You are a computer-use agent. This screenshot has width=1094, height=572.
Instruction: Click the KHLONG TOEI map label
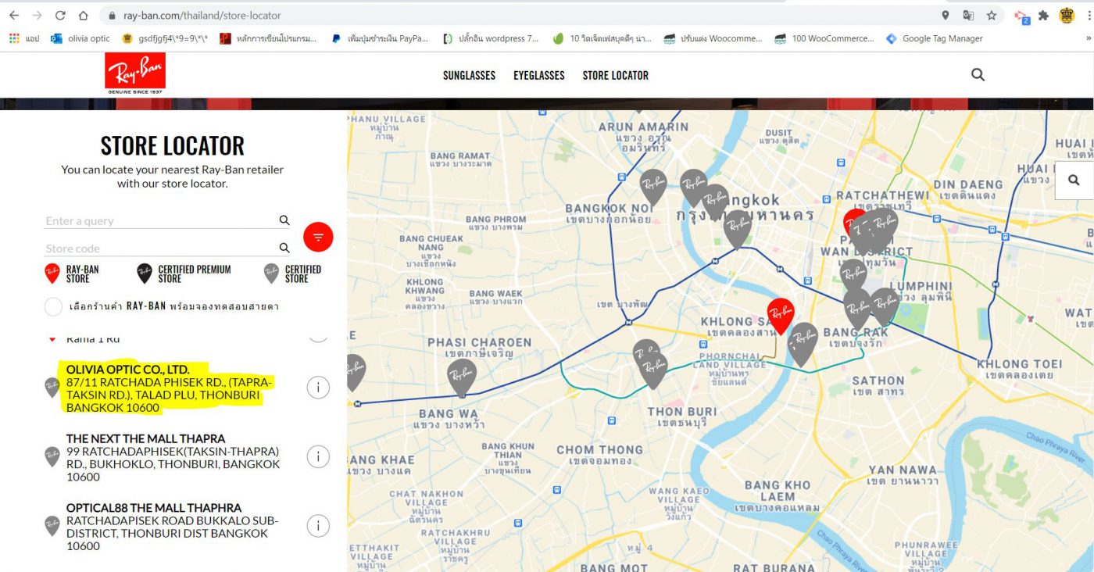1019,363
